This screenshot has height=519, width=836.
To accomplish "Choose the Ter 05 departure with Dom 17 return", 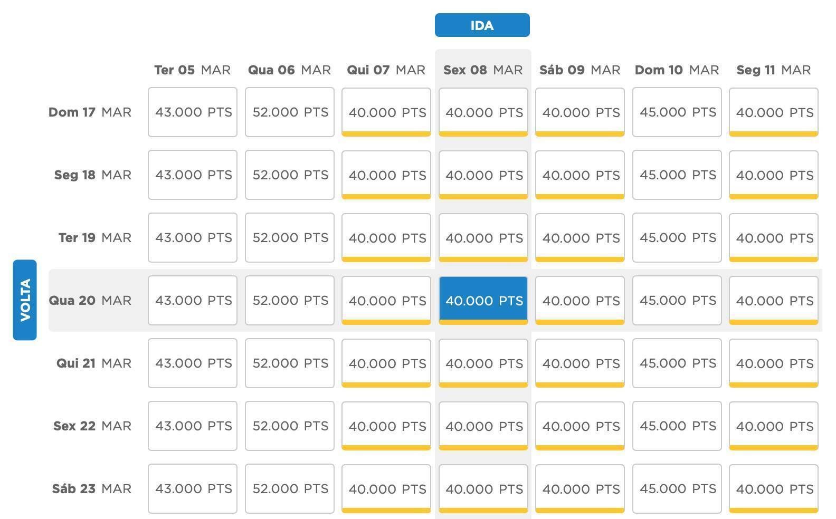I will [x=193, y=112].
